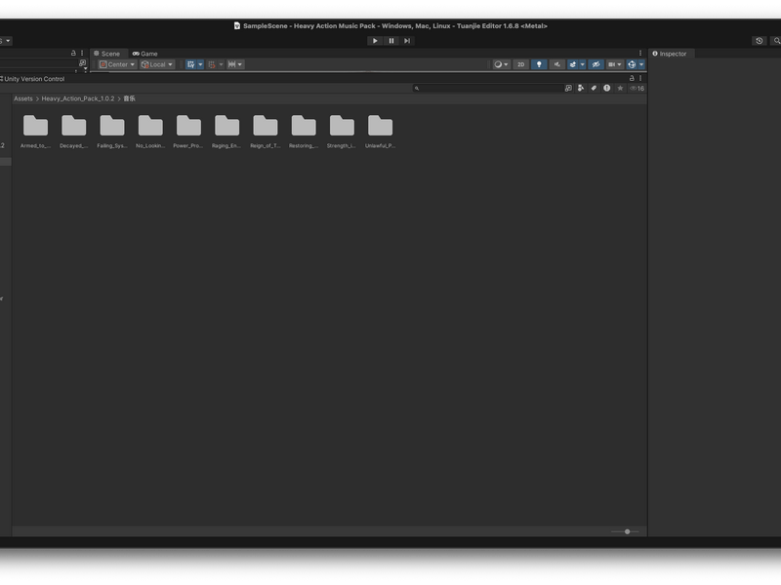Open the Undo History icon in the top toolbar
The width and height of the screenshot is (781, 585).
(x=760, y=41)
